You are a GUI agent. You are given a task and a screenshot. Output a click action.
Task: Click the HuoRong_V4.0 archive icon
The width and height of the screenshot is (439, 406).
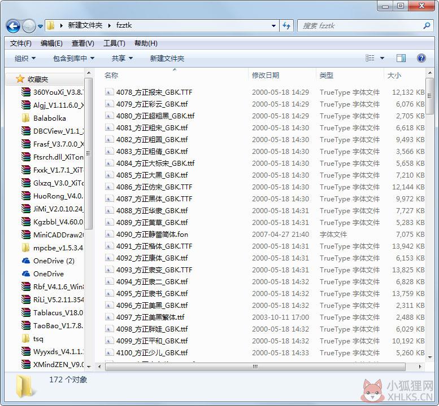[x=26, y=196]
